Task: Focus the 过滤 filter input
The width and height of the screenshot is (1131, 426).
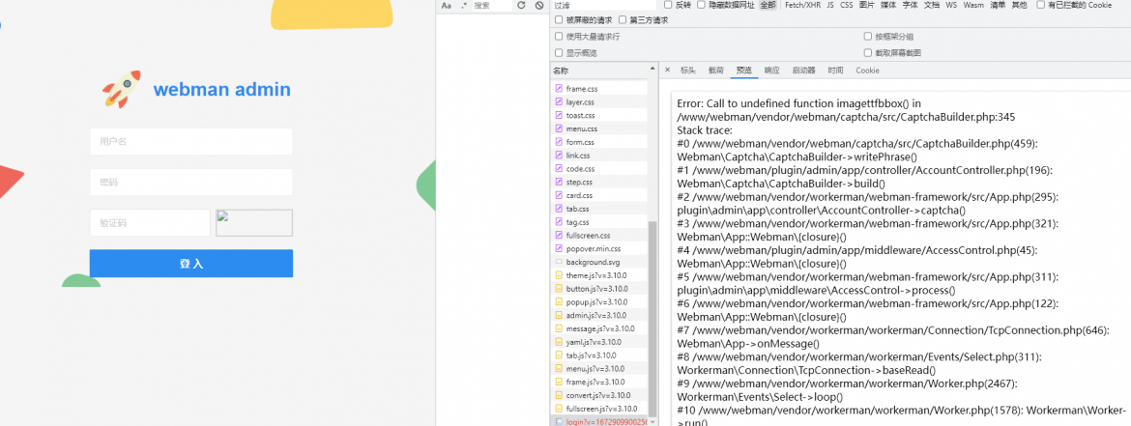Action: point(603,5)
